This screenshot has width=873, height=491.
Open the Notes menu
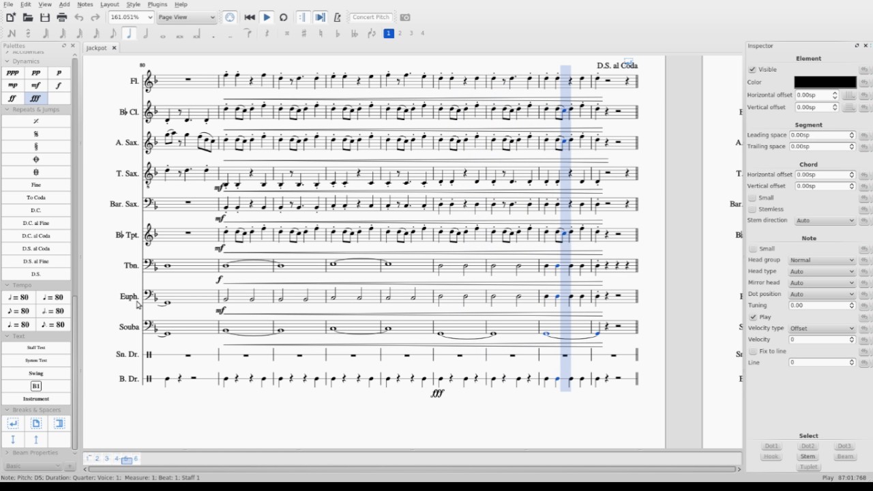[85, 4]
